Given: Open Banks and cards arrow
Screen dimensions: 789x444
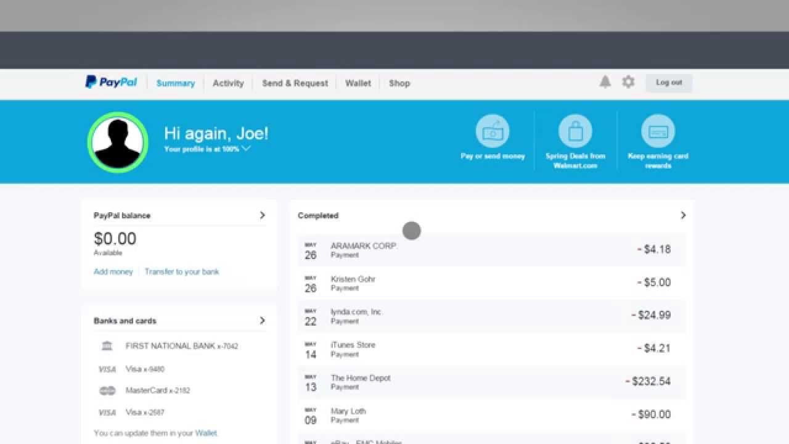Looking at the screenshot, I should click(x=262, y=321).
